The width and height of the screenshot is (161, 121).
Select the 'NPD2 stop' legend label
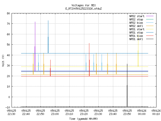click(x=136, y=19)
